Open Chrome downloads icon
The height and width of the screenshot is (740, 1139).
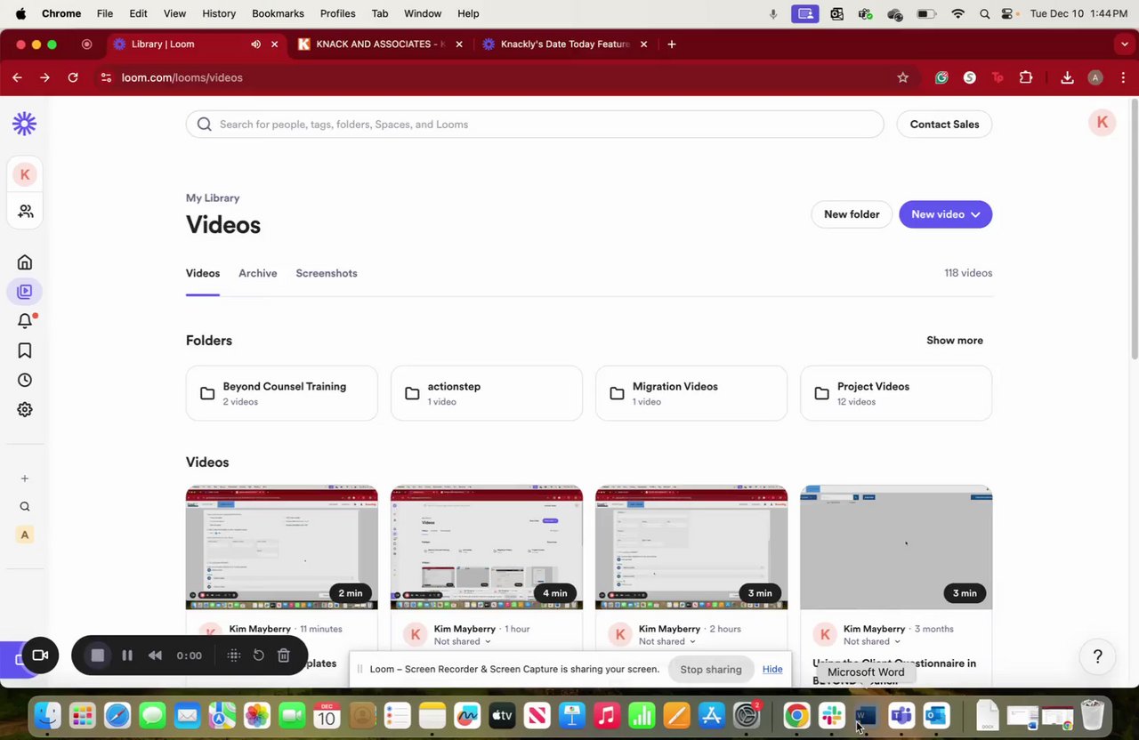coord(1067,77)
